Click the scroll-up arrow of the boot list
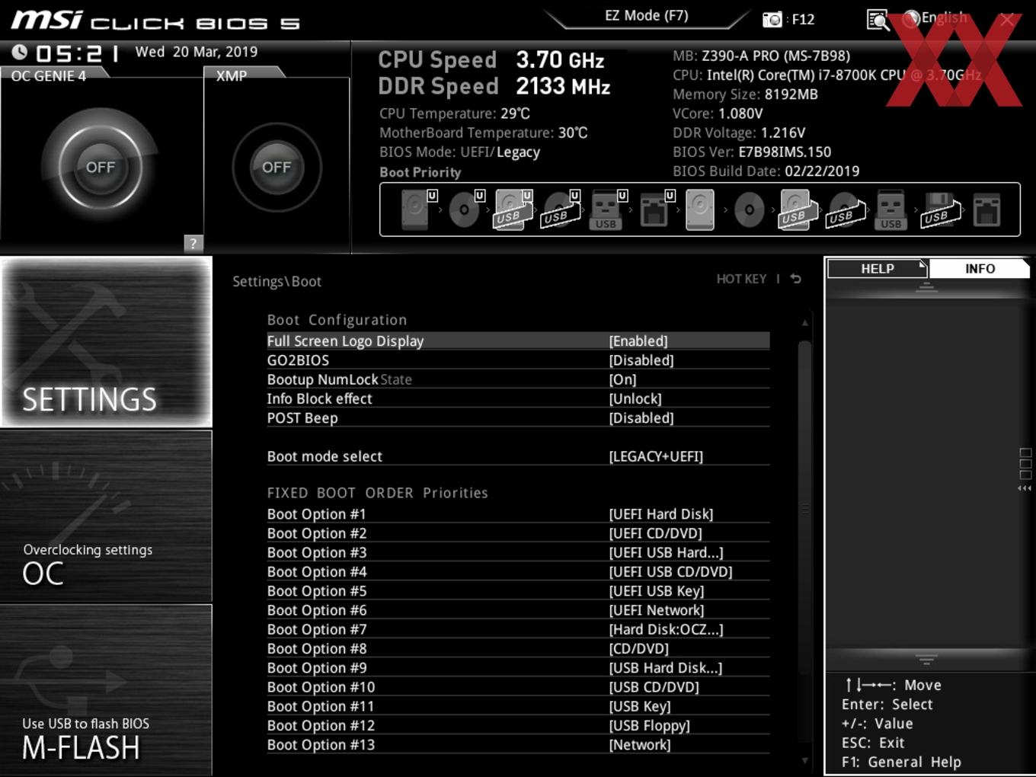The image size is (1036, 777). tap(804, 323)
